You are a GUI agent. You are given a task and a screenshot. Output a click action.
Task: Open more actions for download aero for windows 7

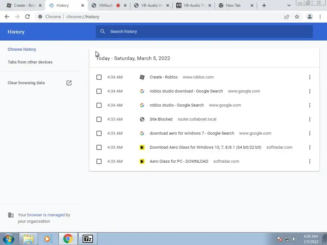pos(310,133)
